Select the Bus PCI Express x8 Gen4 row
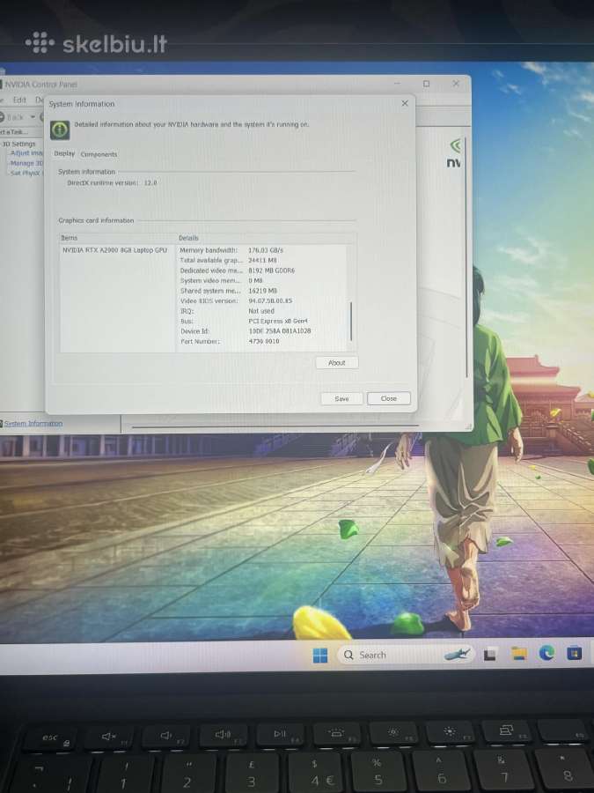 pyautogui.click(x=262, y=321)
